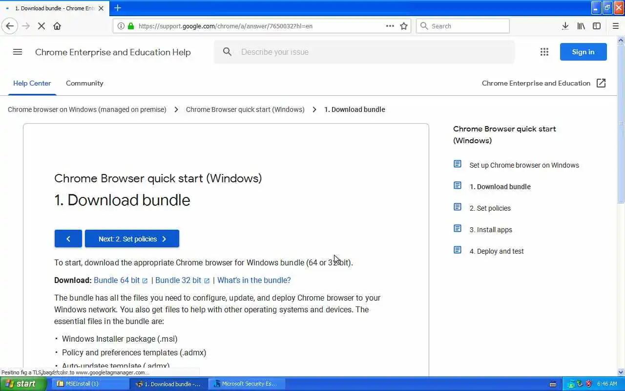This screenshot has height=391, width=625.
Task: Open 2. Set policies sidebar article
Action: (x=490, y=208)
